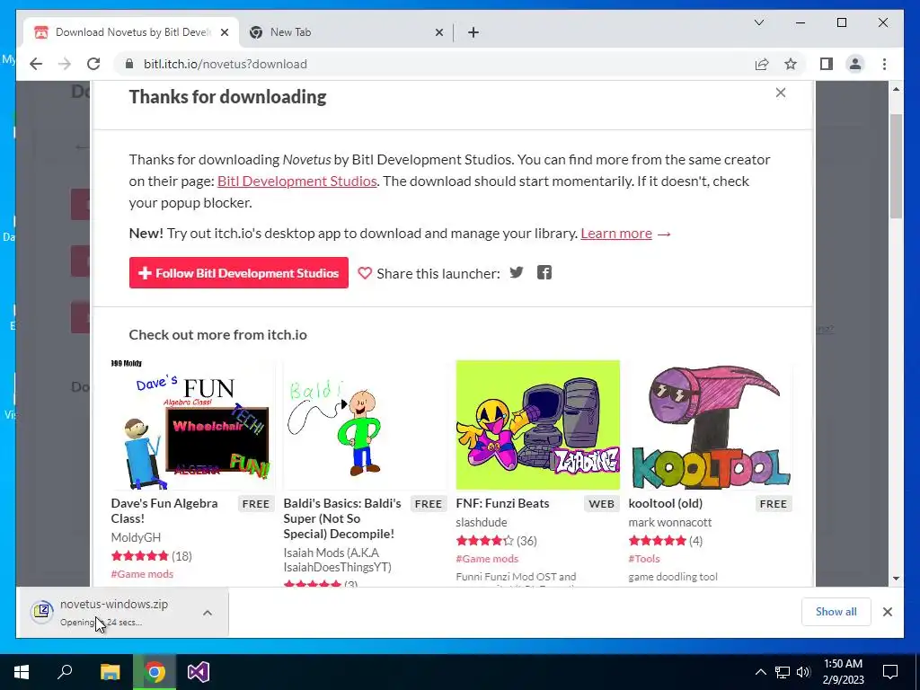The width and height of the screenshot is (920, 690).
Task: Click the heart icon beside Share
Action: point(365,273)
